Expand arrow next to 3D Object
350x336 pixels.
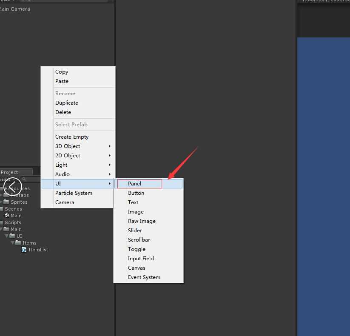pos(110,146)
